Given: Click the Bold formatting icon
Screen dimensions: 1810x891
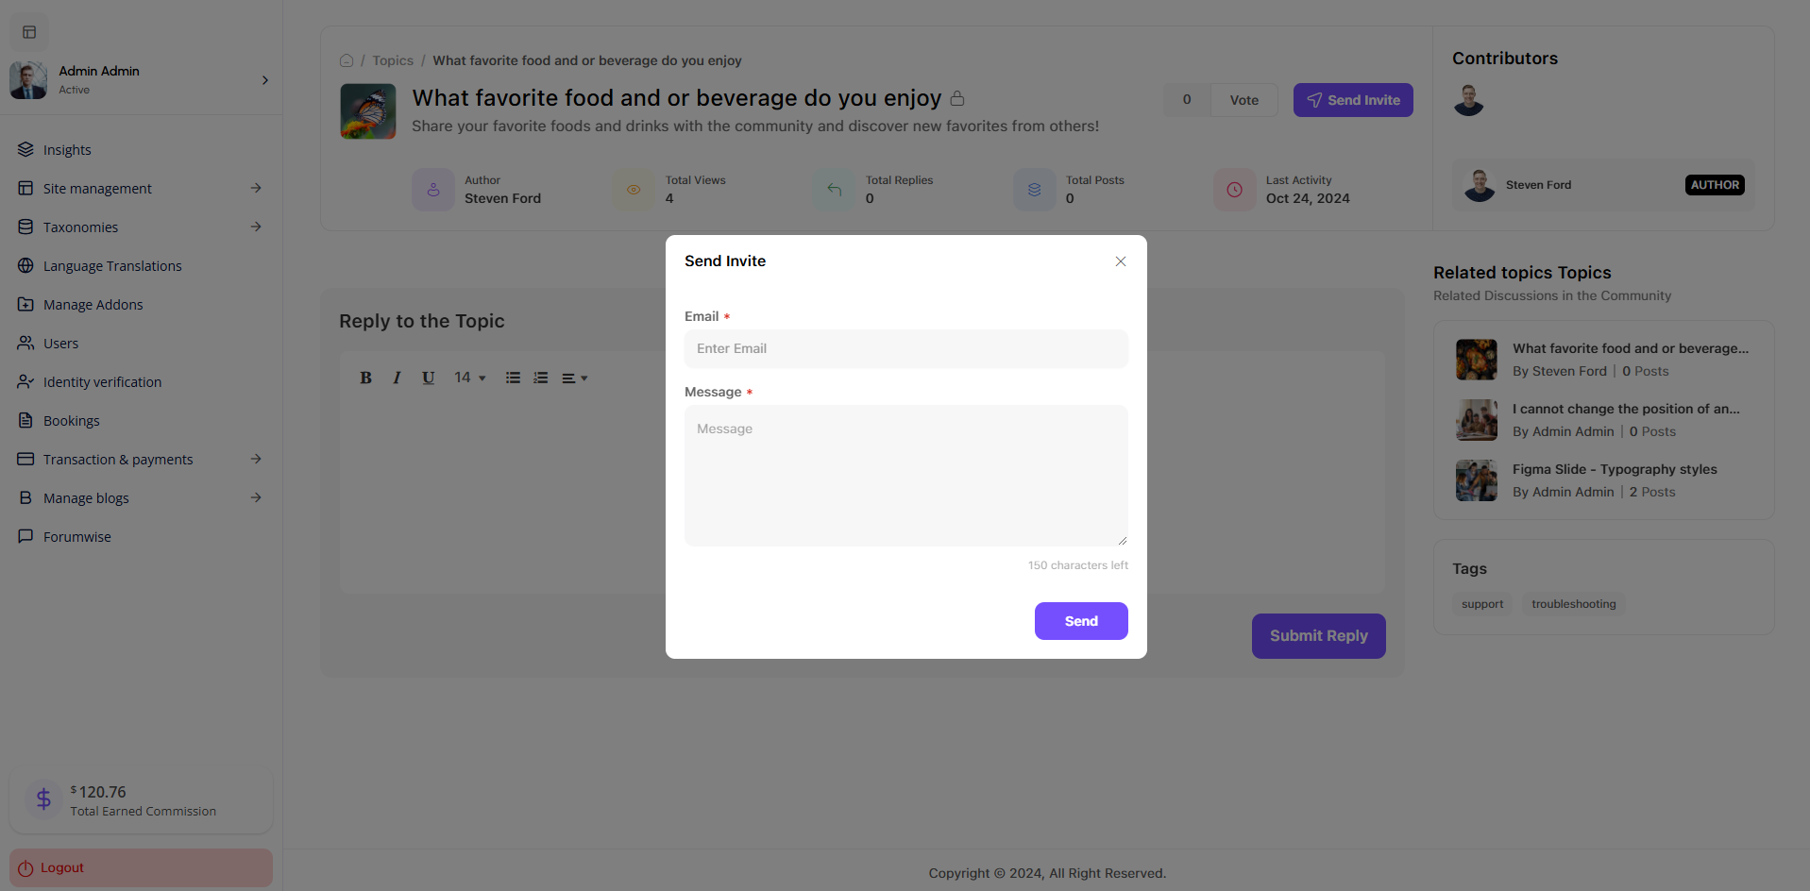Looking at the screenshot, I should pyautogui.click(x=365, y=378).
